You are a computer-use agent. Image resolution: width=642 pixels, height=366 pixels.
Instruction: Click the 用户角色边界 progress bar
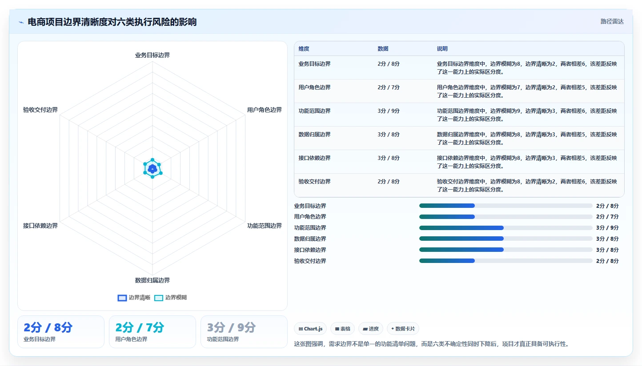click(506, 217)
